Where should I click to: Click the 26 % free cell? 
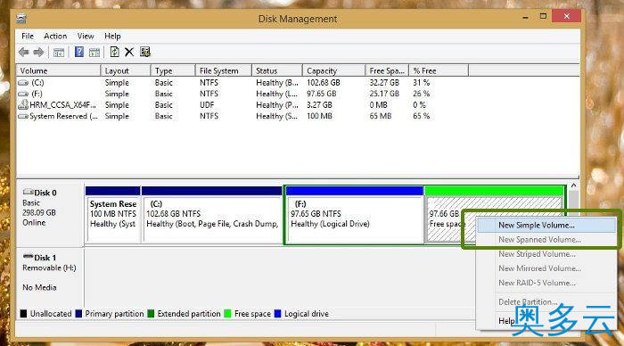point(421,94)
